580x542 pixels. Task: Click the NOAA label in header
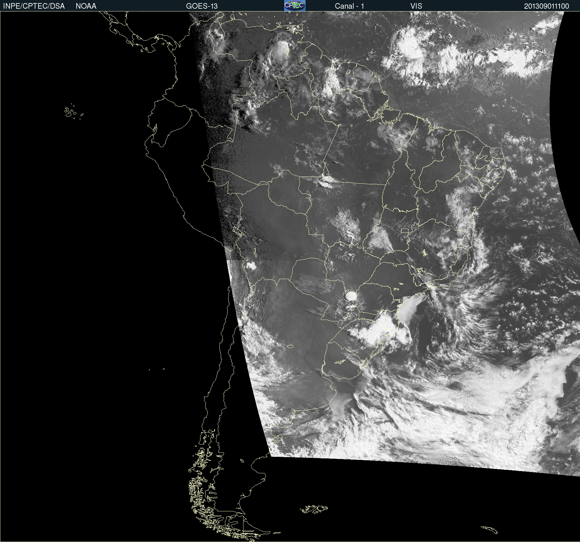(x=86, y=6)
